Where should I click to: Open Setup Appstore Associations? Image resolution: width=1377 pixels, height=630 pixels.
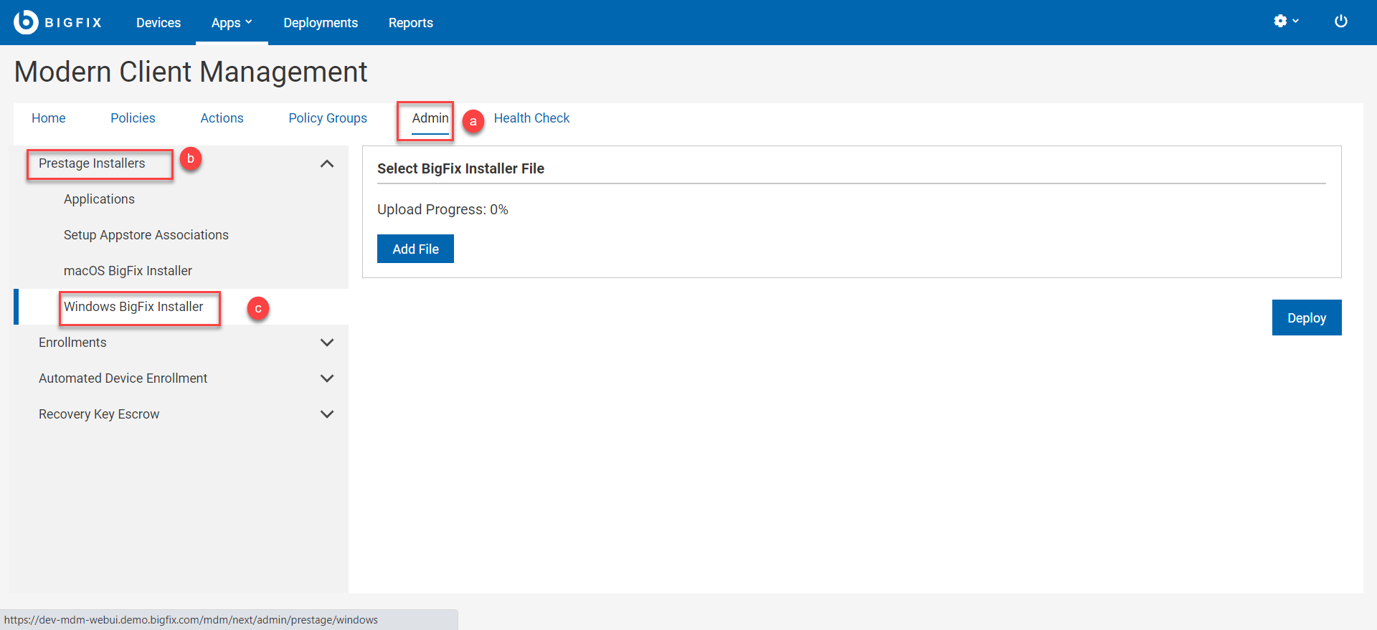[146, 235]
